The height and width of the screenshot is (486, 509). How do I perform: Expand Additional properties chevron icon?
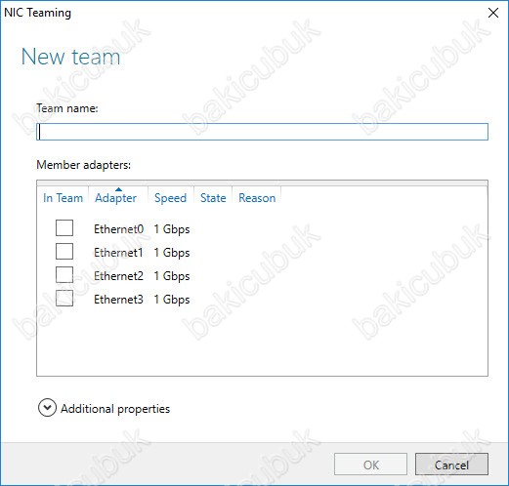(x=47, y=408)
